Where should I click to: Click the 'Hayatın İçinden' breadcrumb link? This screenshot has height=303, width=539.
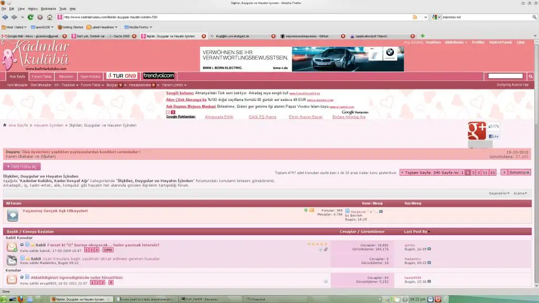pos(48,125)
